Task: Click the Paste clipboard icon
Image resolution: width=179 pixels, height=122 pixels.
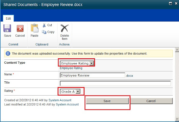Action: tap(34, 28)
